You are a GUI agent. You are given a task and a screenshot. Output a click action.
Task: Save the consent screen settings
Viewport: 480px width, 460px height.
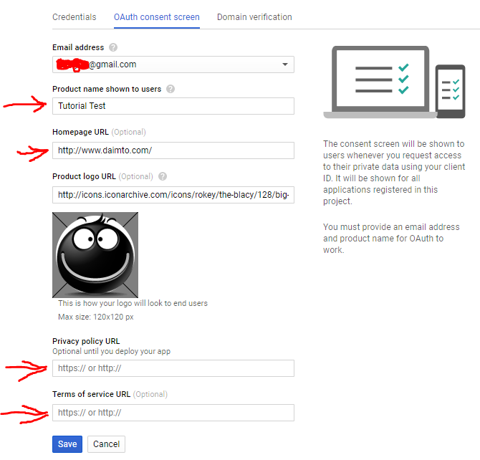click(67, 444)
